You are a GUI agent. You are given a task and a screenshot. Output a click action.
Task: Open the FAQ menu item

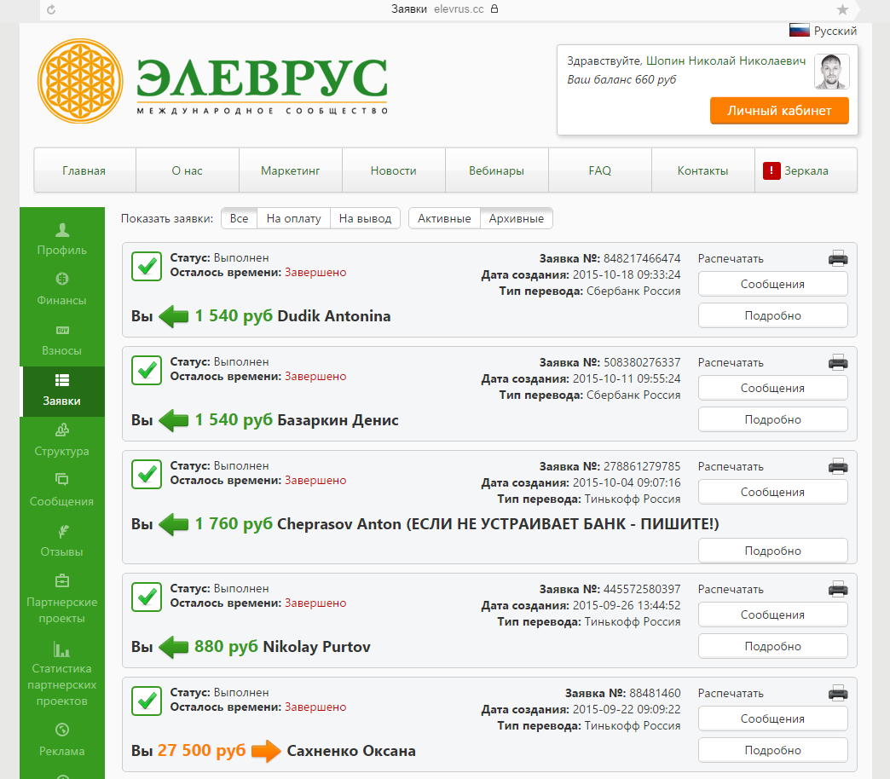coord(600,170)
